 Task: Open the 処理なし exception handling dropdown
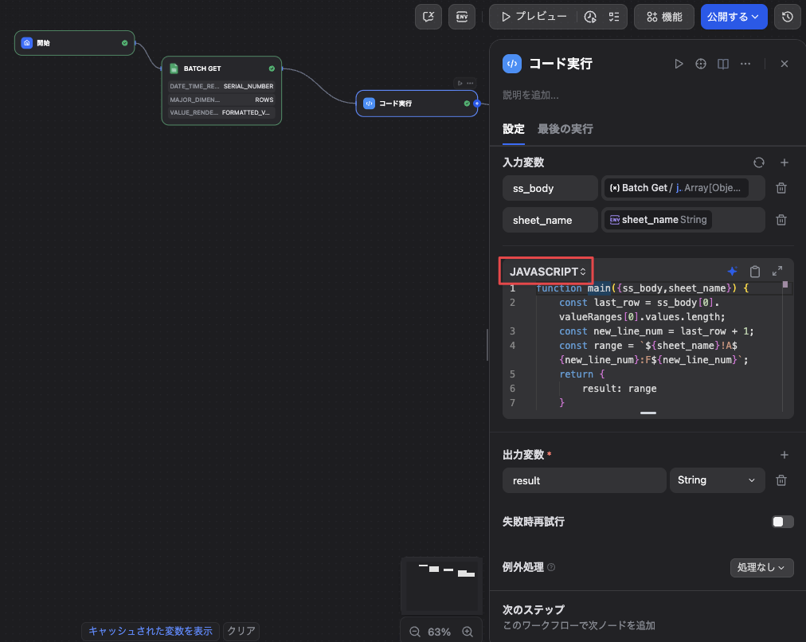tap(761, 567)
